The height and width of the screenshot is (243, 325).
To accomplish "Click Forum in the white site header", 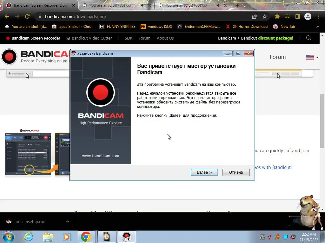I will [278, 57].
